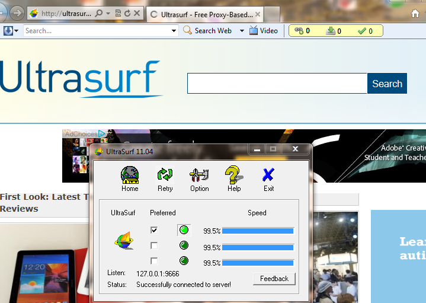Uncheck the first Preferred server checkbox

[154, 230]
